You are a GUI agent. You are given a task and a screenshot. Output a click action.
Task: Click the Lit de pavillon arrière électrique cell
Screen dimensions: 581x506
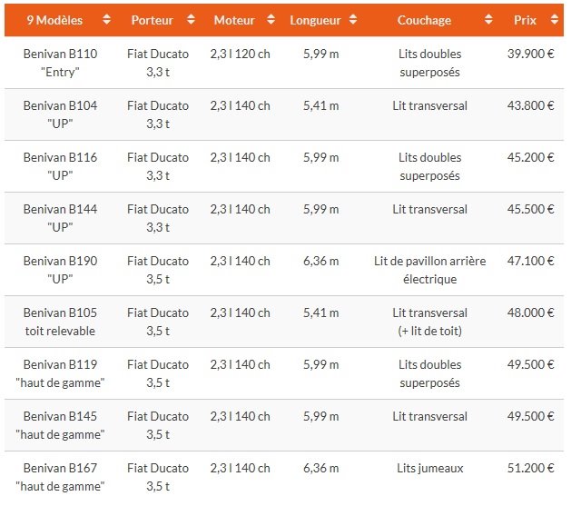pyautogui.click(x=429, y=270)
